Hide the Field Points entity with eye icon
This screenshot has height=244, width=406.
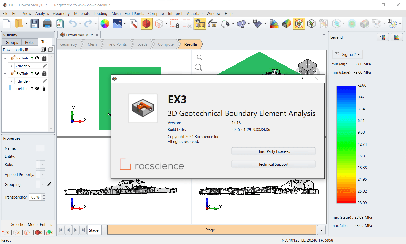(37, 89)
